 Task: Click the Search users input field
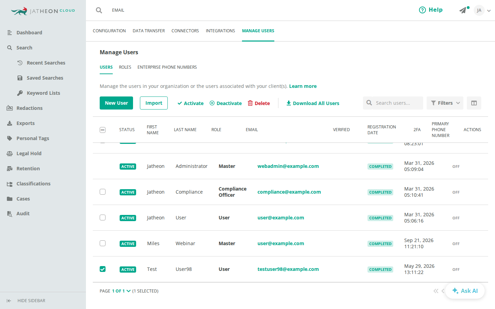(x=393, y=103)
